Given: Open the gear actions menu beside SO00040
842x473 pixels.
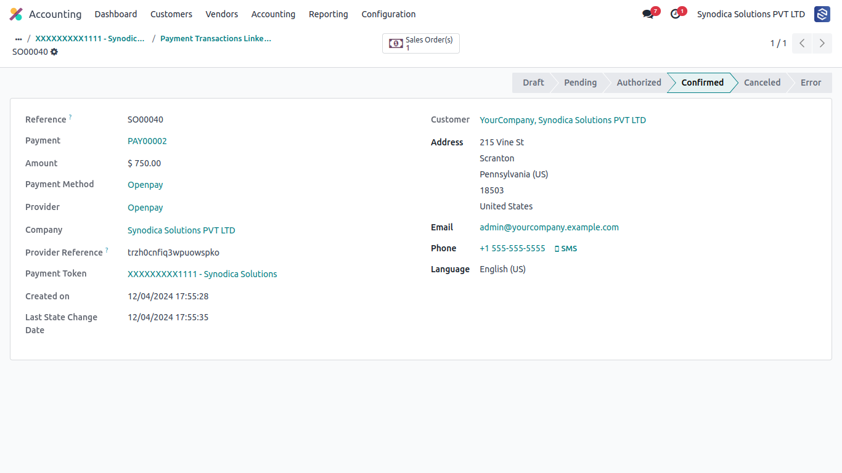Looking at the screenshot, I should [54, 52].
